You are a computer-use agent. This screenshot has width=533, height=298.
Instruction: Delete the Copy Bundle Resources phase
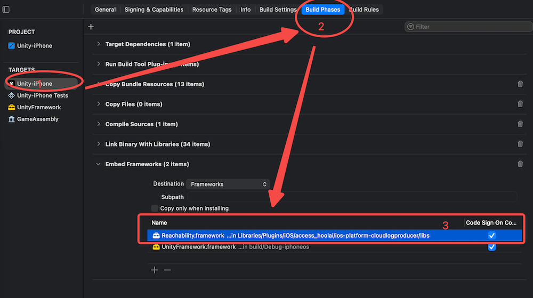point(520,84)
